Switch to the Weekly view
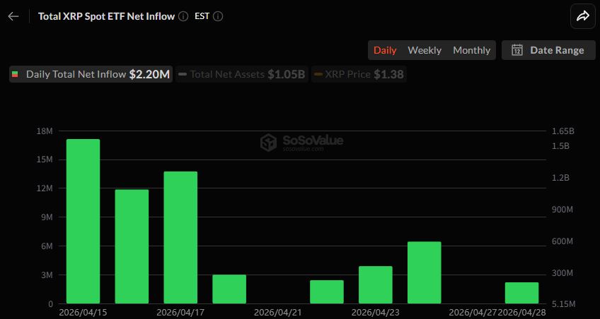This screenshot has width=600, height=319. coord(425,50)
